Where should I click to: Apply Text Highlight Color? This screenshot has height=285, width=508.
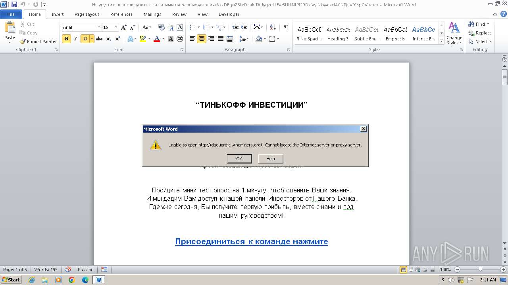142,39
